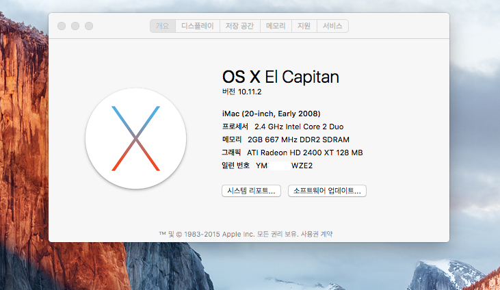The height and width of the screenshot is (290, 500).
Task: Go to the 메모리 (Memory) tab
Action: coord(275,26)
